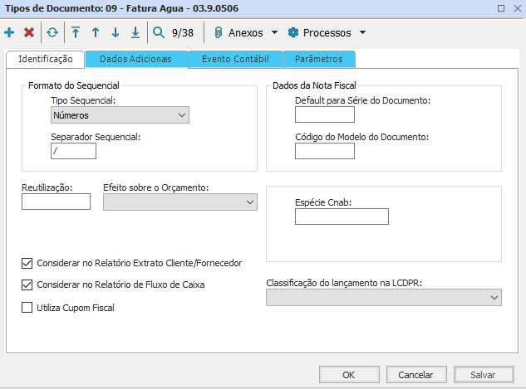Image resolution: width=526 pixels, height=389 pixels.
Task: Open the Anexos menu
Action: pos(245,33)
